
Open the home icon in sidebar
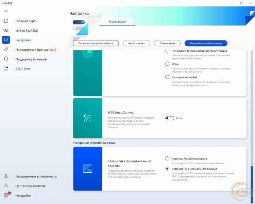tap(6, 21)
